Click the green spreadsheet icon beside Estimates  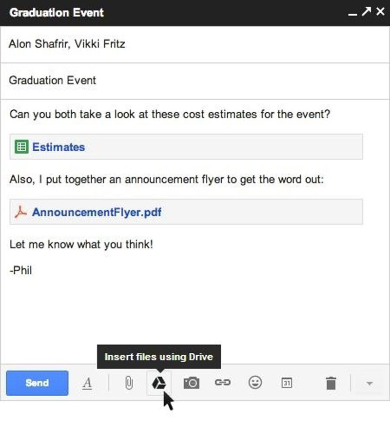point(21,147)
